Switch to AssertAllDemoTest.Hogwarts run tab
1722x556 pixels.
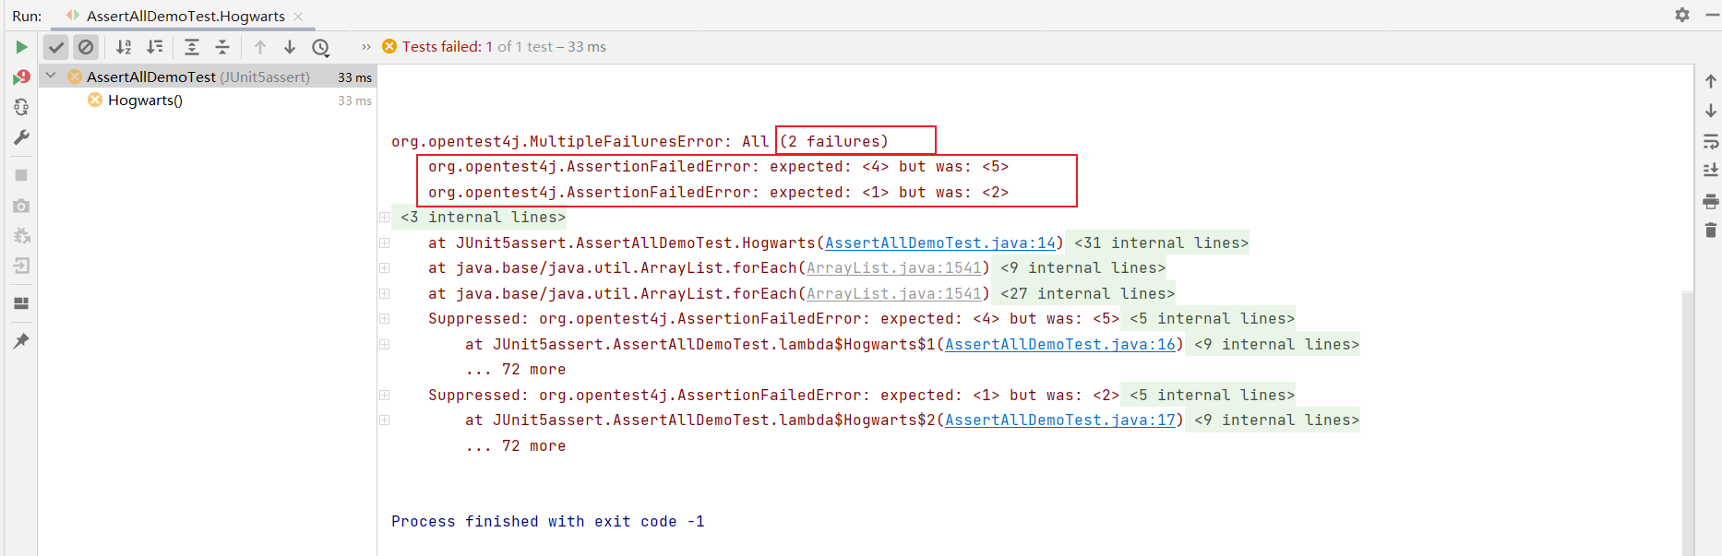click(185, 17)
